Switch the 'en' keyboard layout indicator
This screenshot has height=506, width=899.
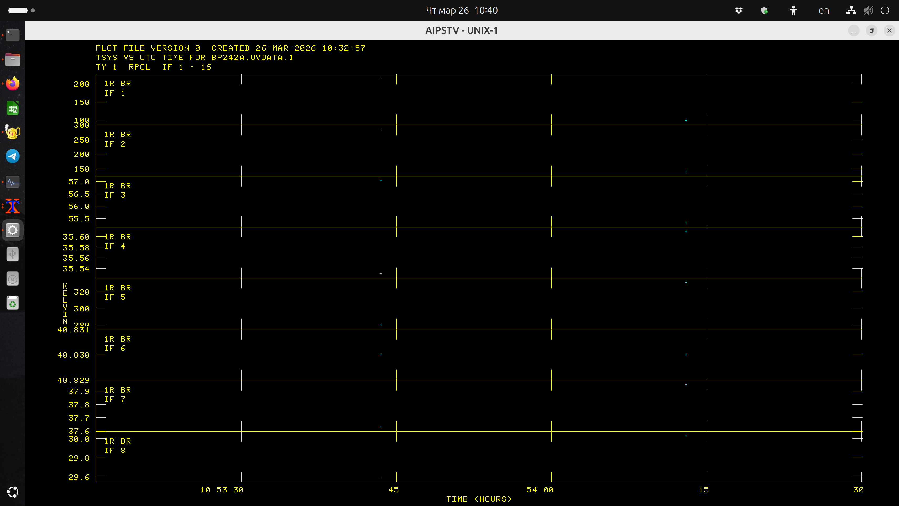(824, 11)
